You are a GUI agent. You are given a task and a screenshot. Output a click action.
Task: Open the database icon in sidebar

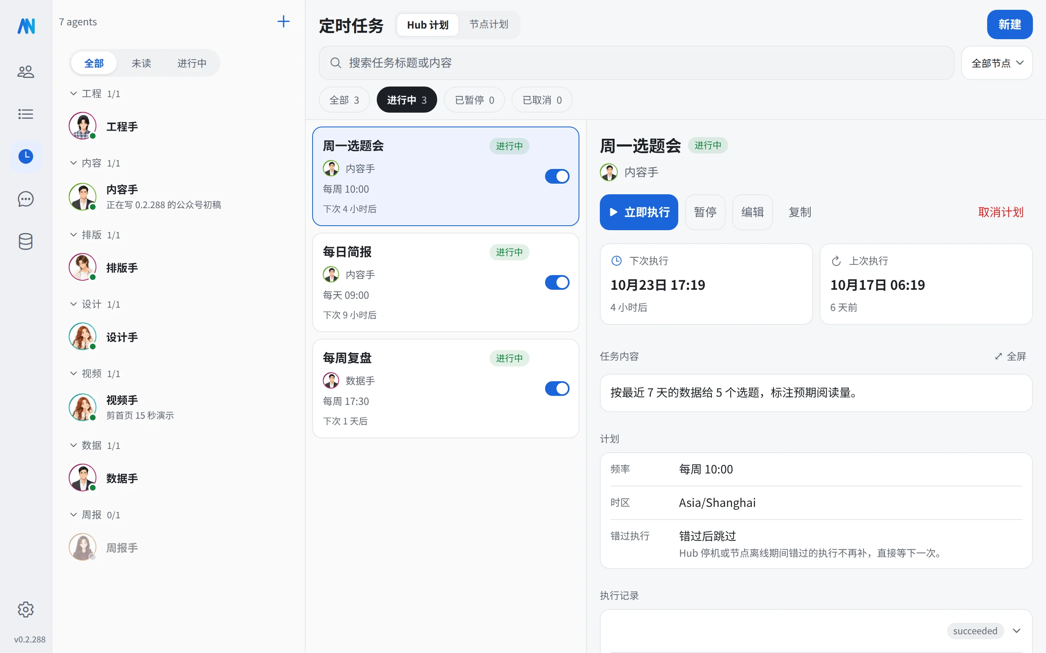[x=25, y=242]
